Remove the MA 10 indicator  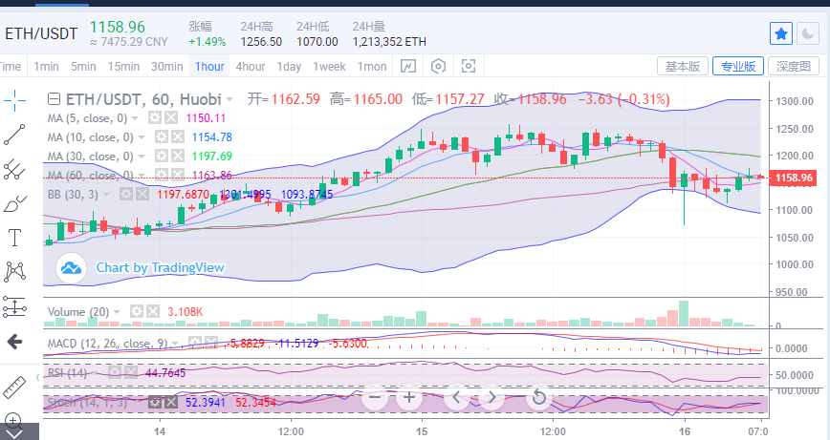(177, 137)
